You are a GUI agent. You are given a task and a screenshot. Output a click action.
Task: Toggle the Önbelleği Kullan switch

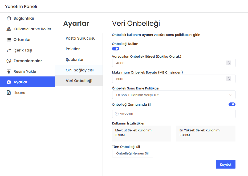click(116, 49)
